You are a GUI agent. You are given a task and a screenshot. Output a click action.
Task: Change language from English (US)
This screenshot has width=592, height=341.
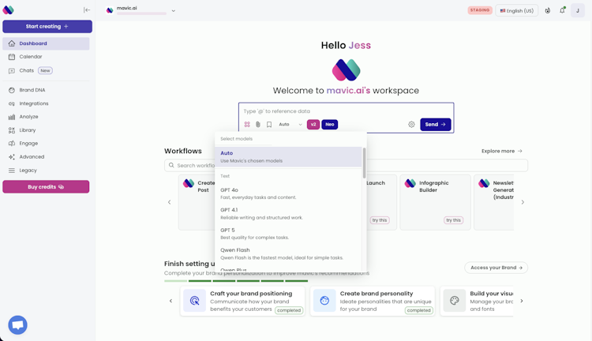coord(516,10)
